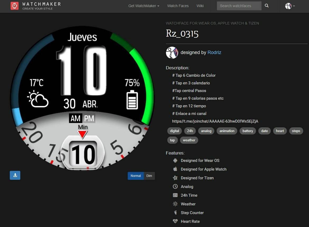Select the analog tag

pyautogui.click(x=206, y=131)
